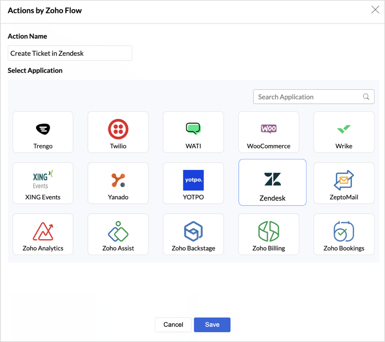Screen dimensions: 385x342
Task: Click the Search Application field
Action: (x=314, y=97)
